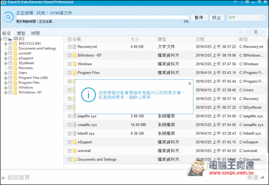
Task: Click the Users folder icon in tree
Action: [x=15, y=73]
